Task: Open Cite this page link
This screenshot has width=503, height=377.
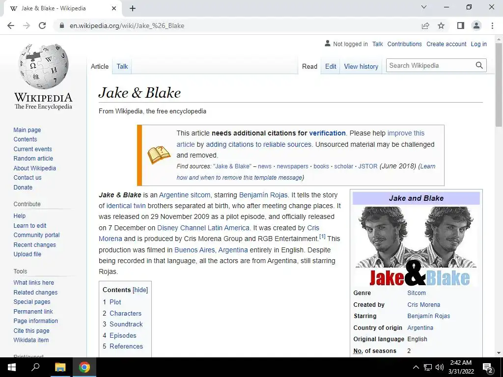Action: pyautogui.click(x=31, y=330)
